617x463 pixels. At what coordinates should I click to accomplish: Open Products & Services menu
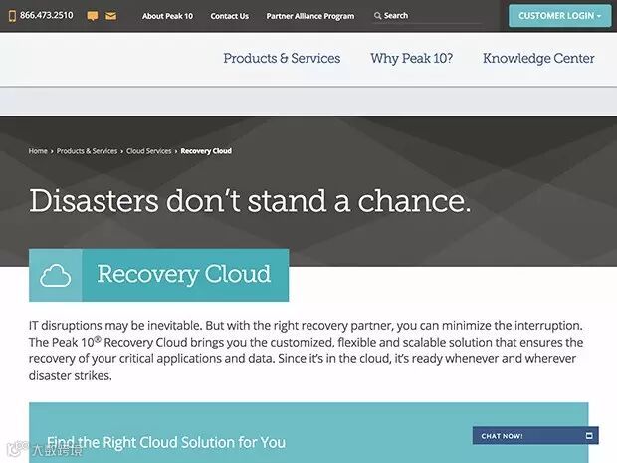282,59
